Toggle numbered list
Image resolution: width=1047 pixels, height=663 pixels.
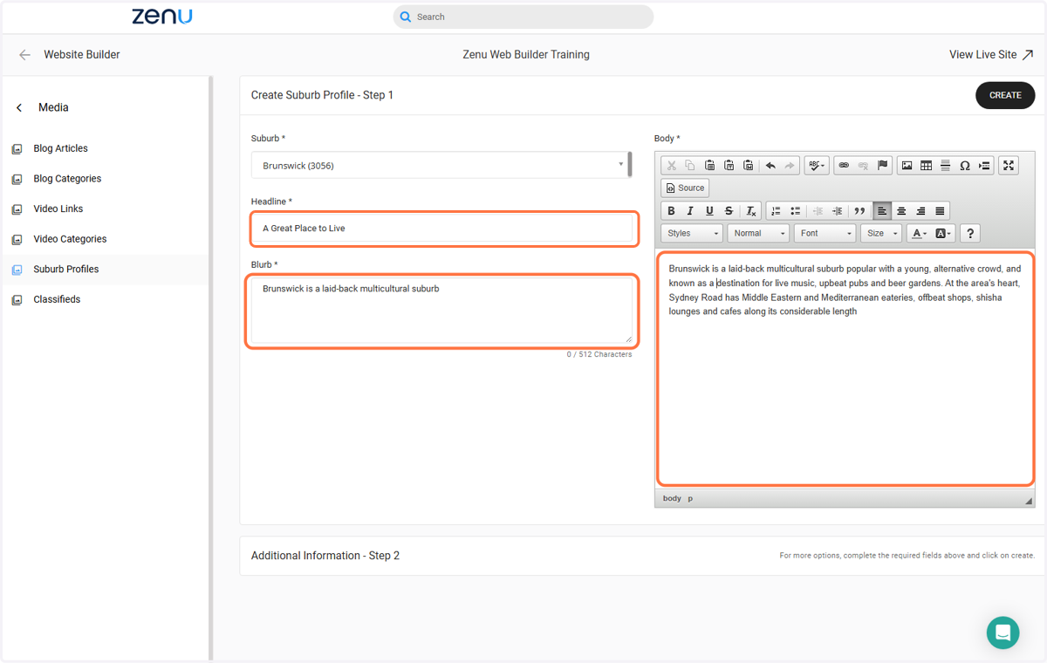click(x=776, y=211)
